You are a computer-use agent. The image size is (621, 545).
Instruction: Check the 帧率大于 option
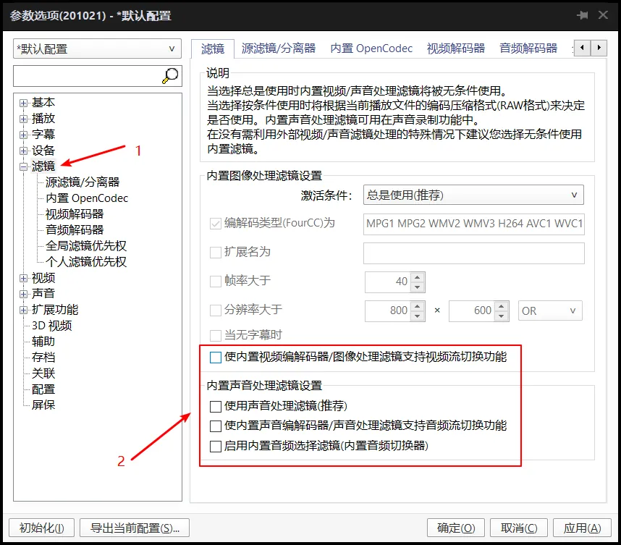point(214,282)
